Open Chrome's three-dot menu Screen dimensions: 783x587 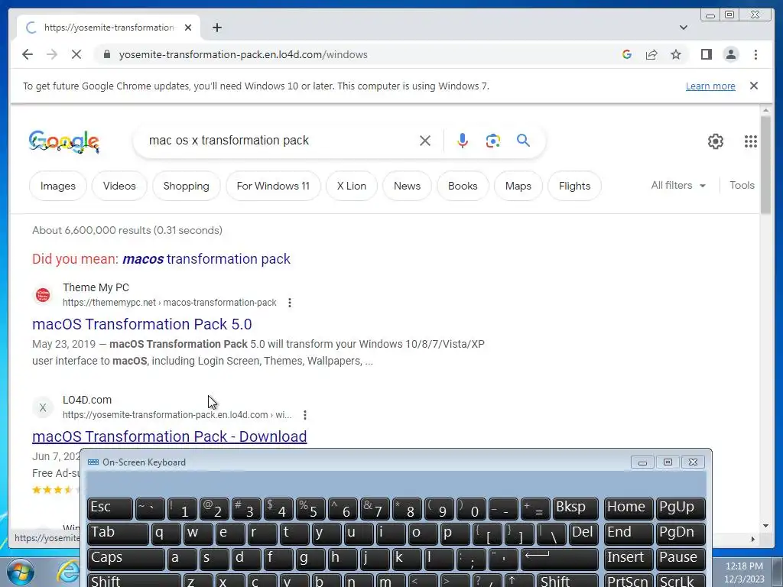pos(755,54)
